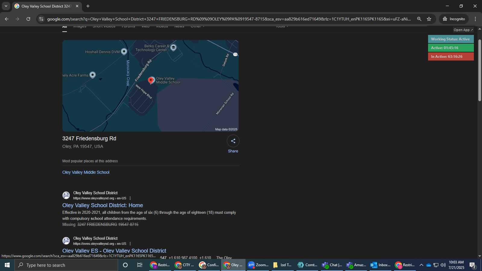Click the Oley, PA 19547, USA address text

(83, 146)
